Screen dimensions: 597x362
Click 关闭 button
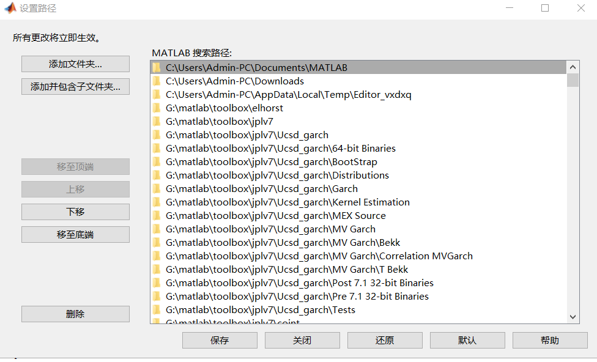[x=302, y=341]
